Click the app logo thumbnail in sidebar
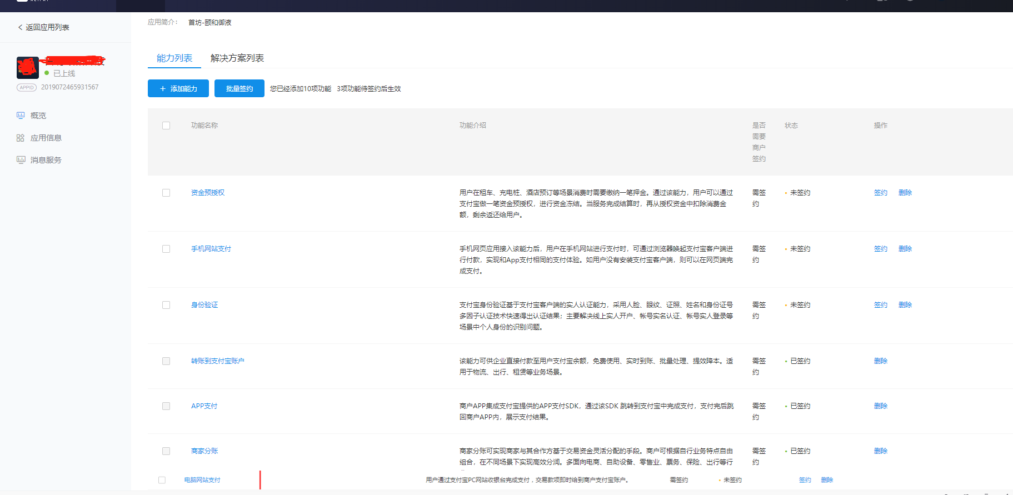The image size is (1013, 495). [28, 67]
